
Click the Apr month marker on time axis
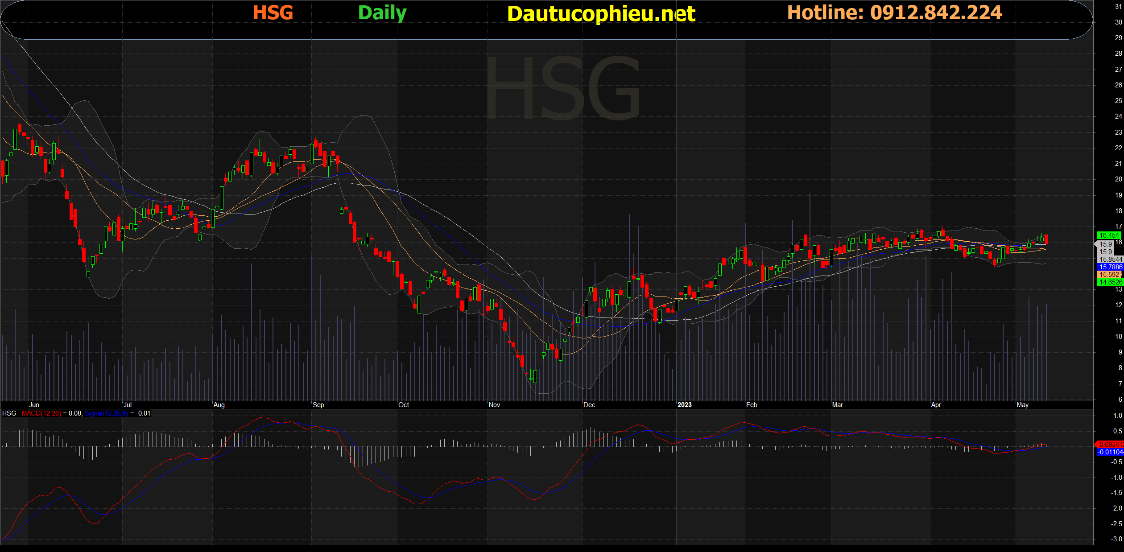tap(936, 405)
